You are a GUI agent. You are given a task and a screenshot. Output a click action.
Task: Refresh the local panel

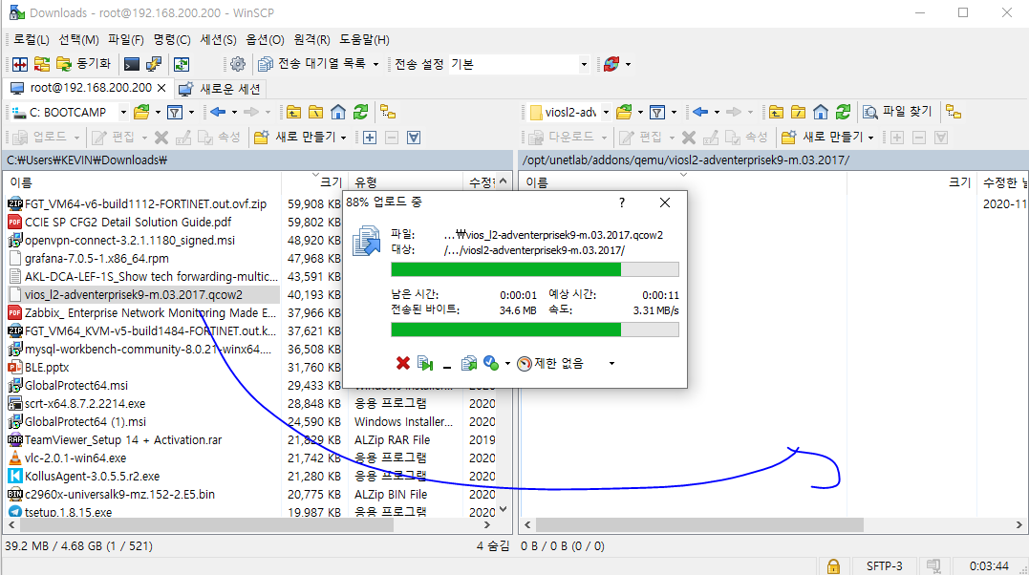[x=360, y=113]
